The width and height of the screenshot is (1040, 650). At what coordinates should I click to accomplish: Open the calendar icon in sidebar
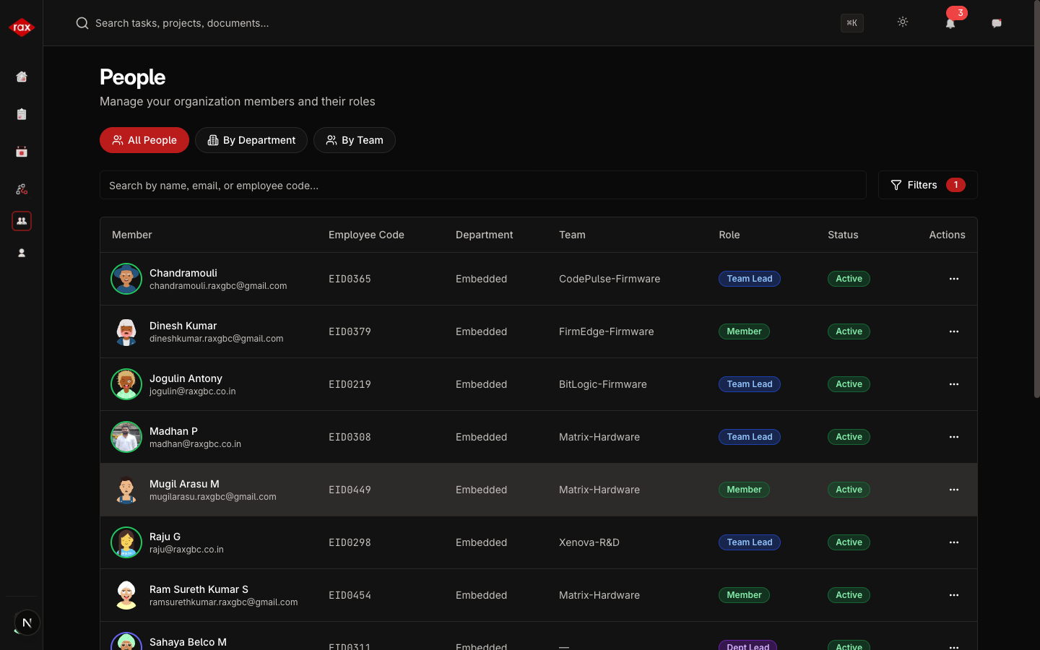point(22,152)
